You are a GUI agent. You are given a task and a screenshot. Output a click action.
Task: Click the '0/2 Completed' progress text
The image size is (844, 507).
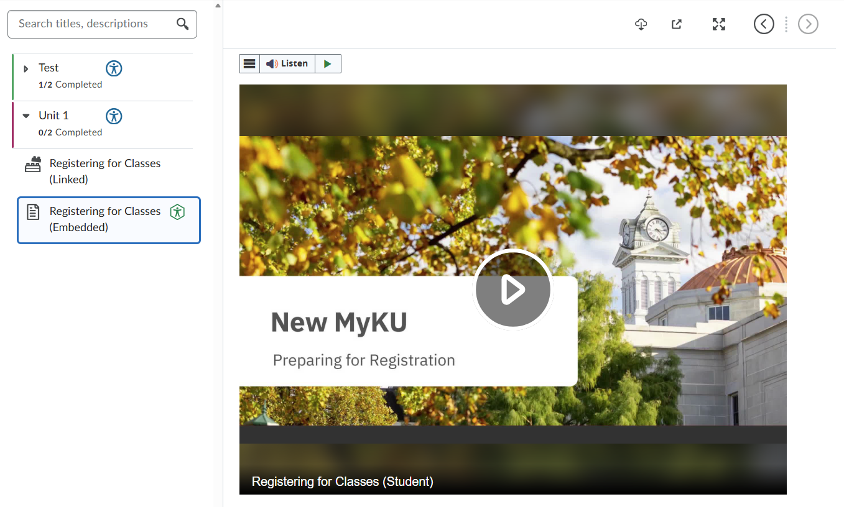(x=70, y=132)
